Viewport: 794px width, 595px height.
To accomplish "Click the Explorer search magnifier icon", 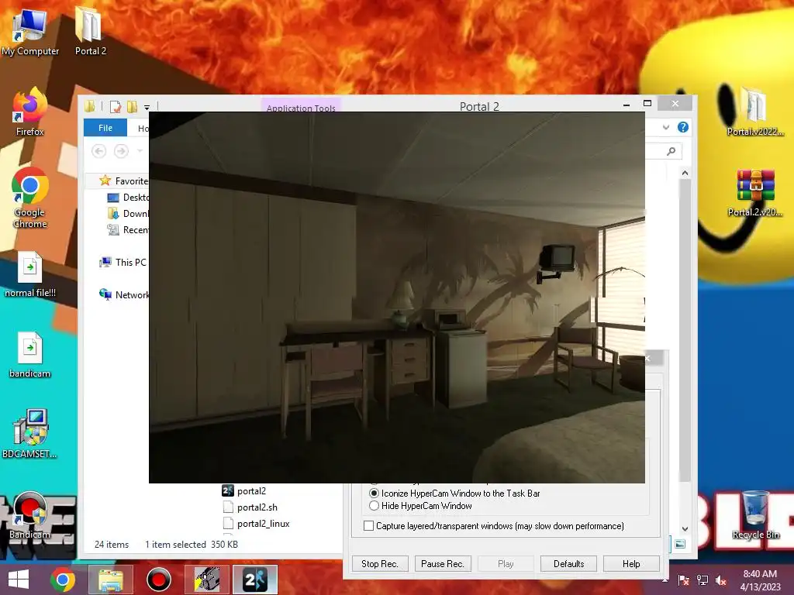I will (x=671, y=151).
